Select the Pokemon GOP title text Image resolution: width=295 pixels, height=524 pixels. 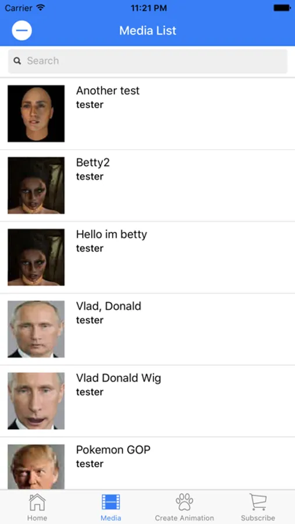pyautogui.click(x=113, y=450)
